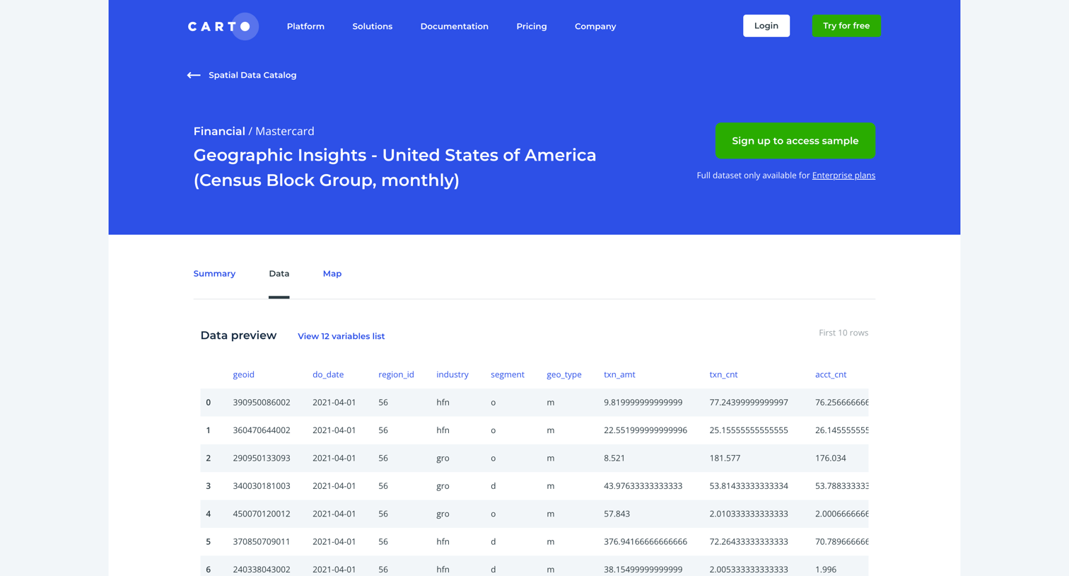Open the Platform menu
The height and width of the screenshot is (576, 1069).
pos(305,26)
